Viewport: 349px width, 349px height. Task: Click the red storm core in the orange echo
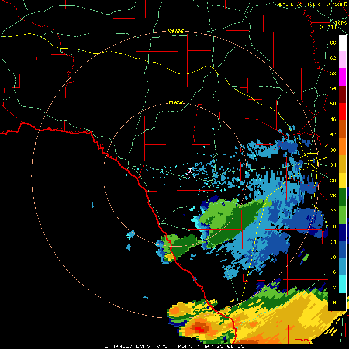pyautogui.click(x=200, y=329)
